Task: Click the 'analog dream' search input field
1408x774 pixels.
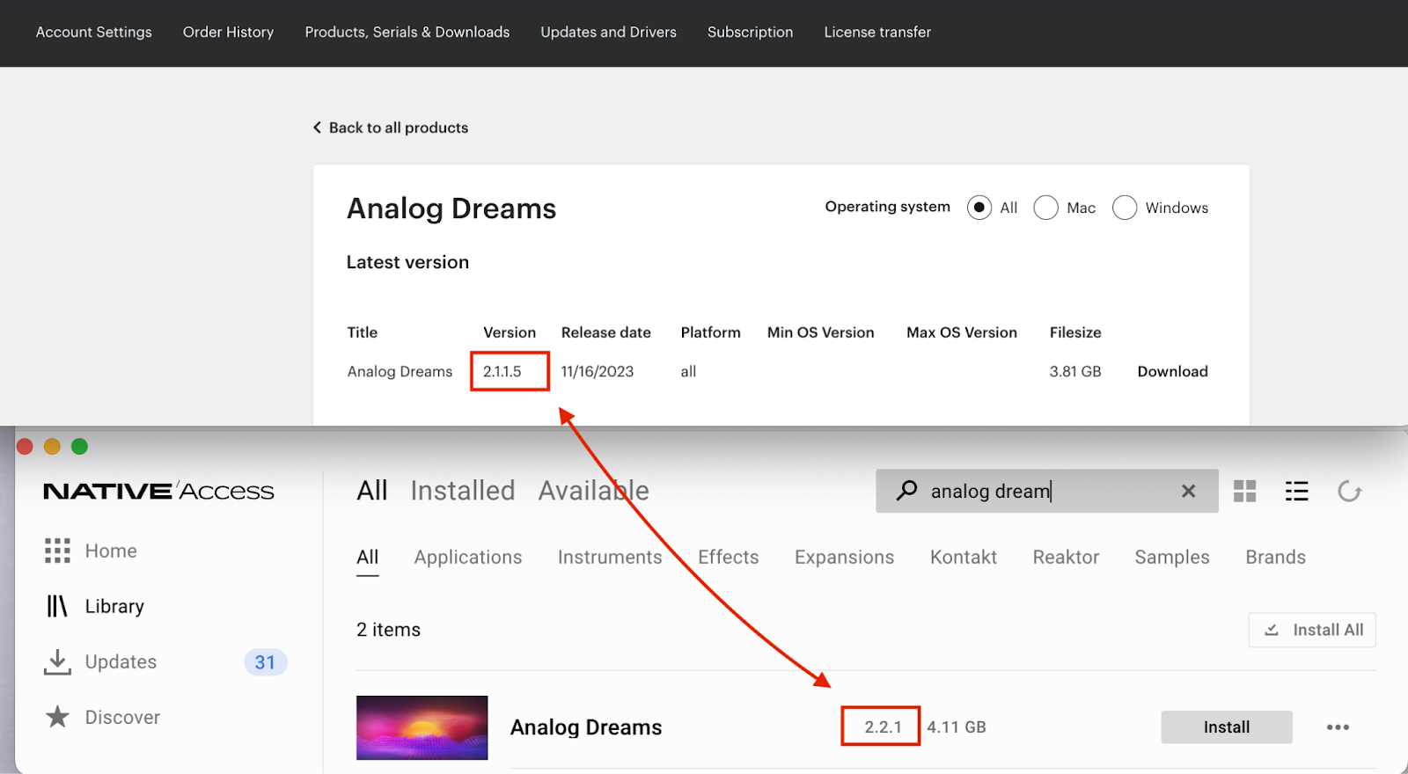Action: point(1047,491)
